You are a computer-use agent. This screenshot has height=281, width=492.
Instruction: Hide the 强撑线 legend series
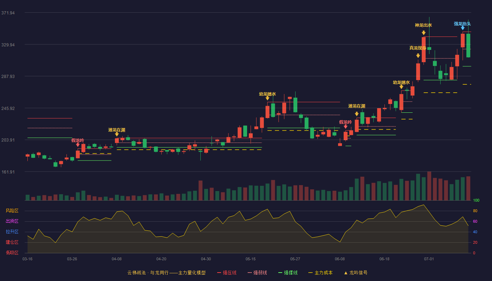(x=288, y=273)
